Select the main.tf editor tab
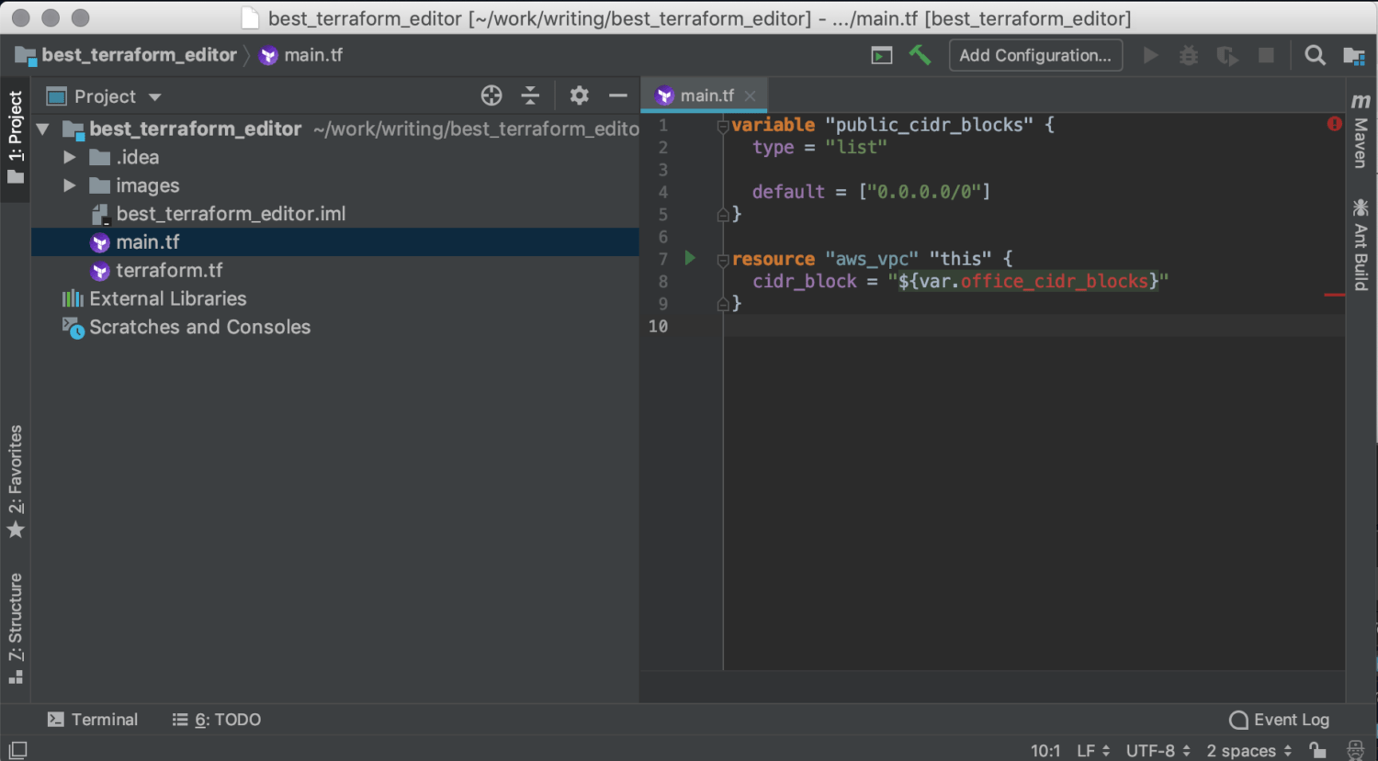1378x761 pixels. pos(706,95)
